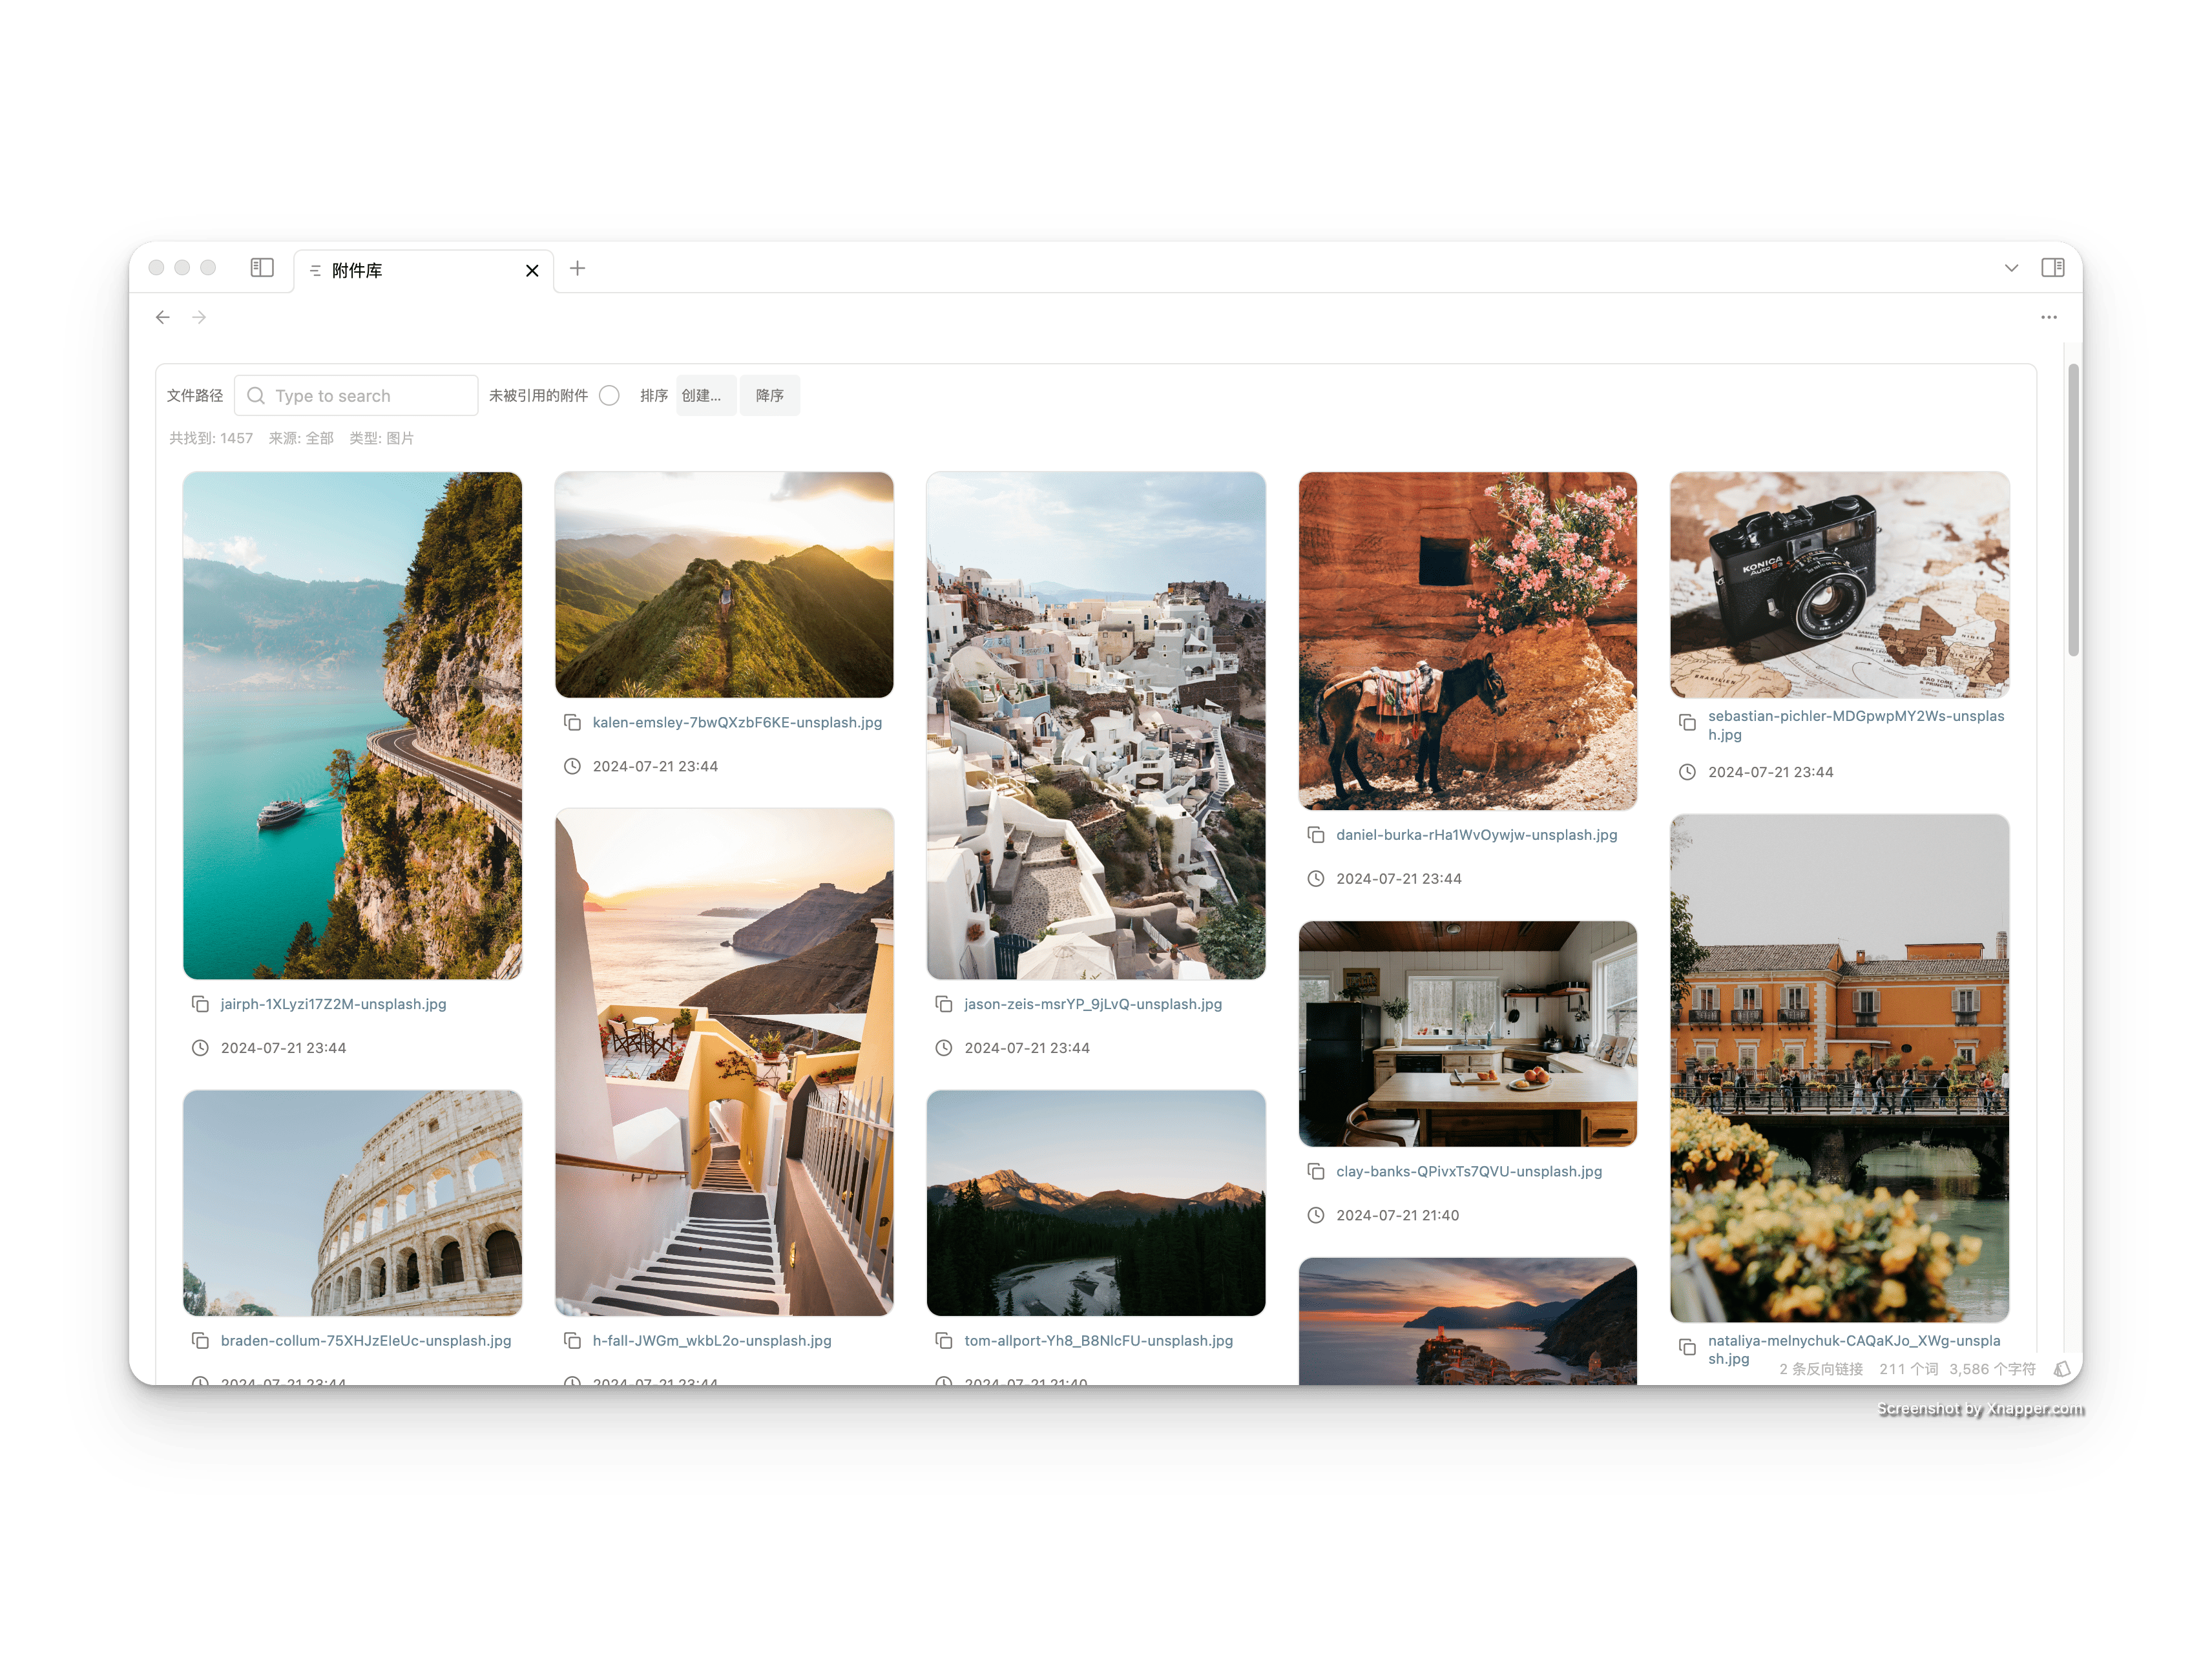This screenshot has height=1659, width=2212.
Task: Open the green mountain ridge thumbnail
Action: 724,584
